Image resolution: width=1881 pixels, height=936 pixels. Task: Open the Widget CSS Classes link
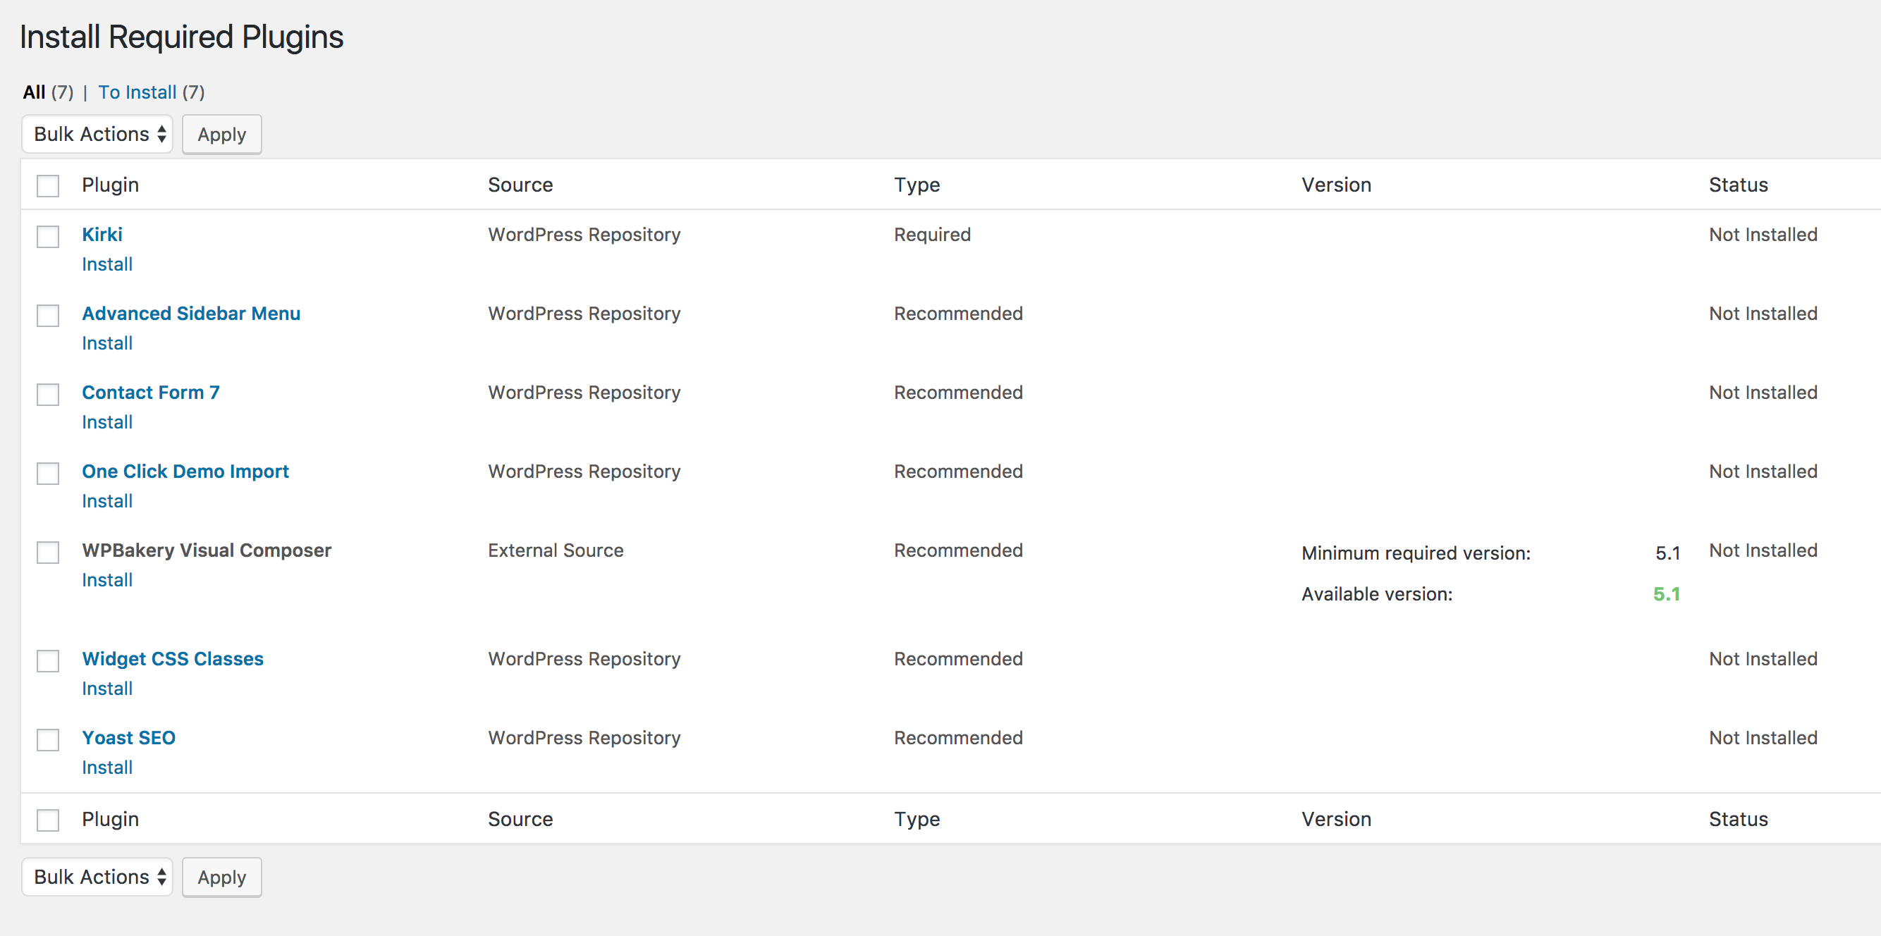(173, 658)
